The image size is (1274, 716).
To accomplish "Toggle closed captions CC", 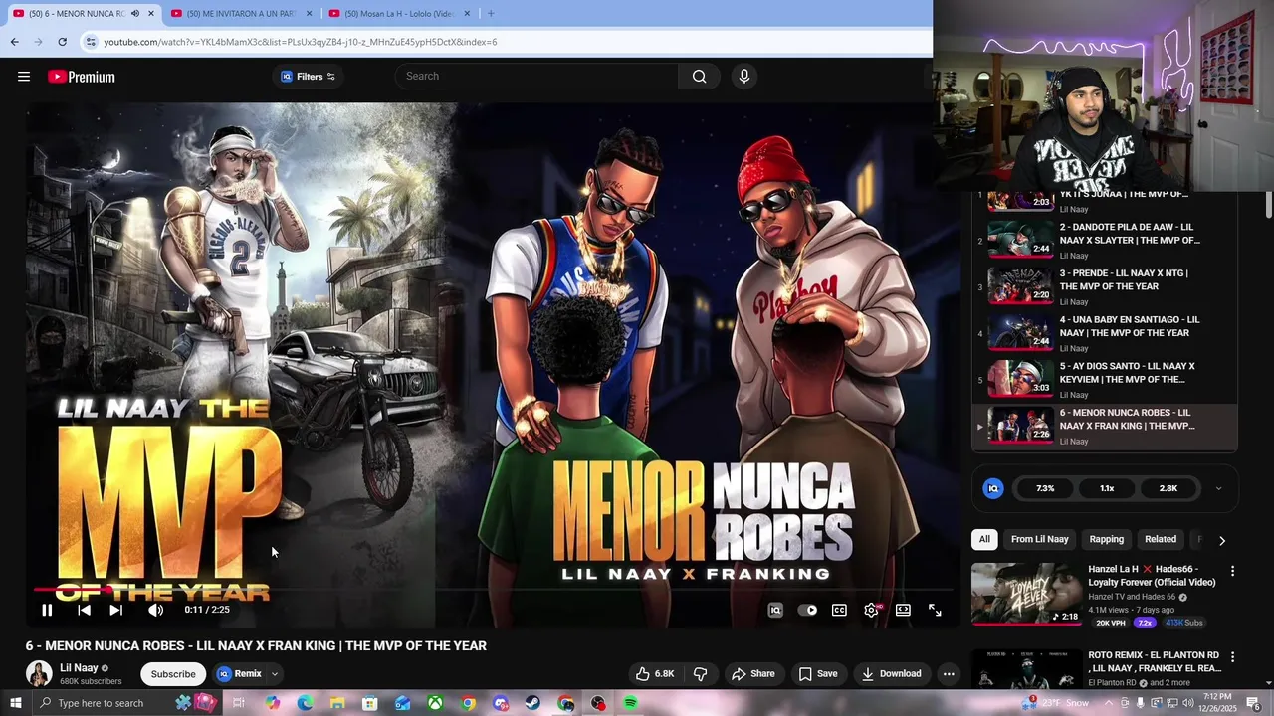I will coord(839,610).
